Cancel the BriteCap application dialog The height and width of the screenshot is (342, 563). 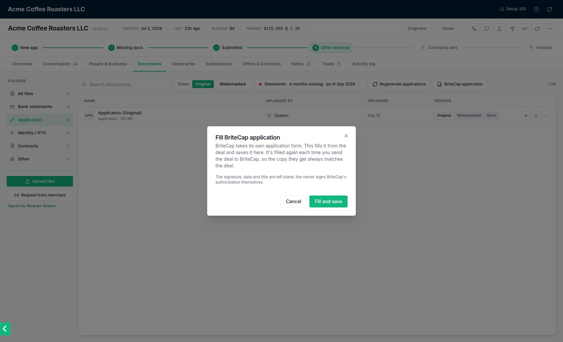click(293, 201)
